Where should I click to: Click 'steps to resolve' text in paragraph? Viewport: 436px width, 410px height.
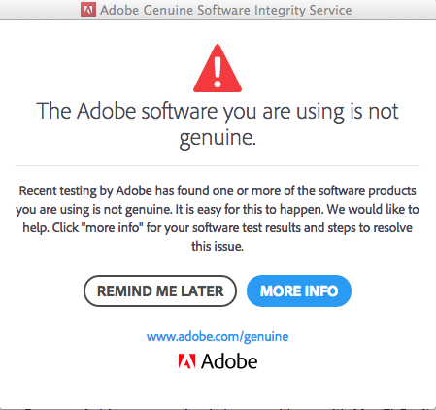[370, 227]
